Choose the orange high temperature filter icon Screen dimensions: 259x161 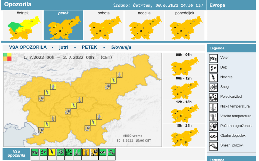pos(86,152)
